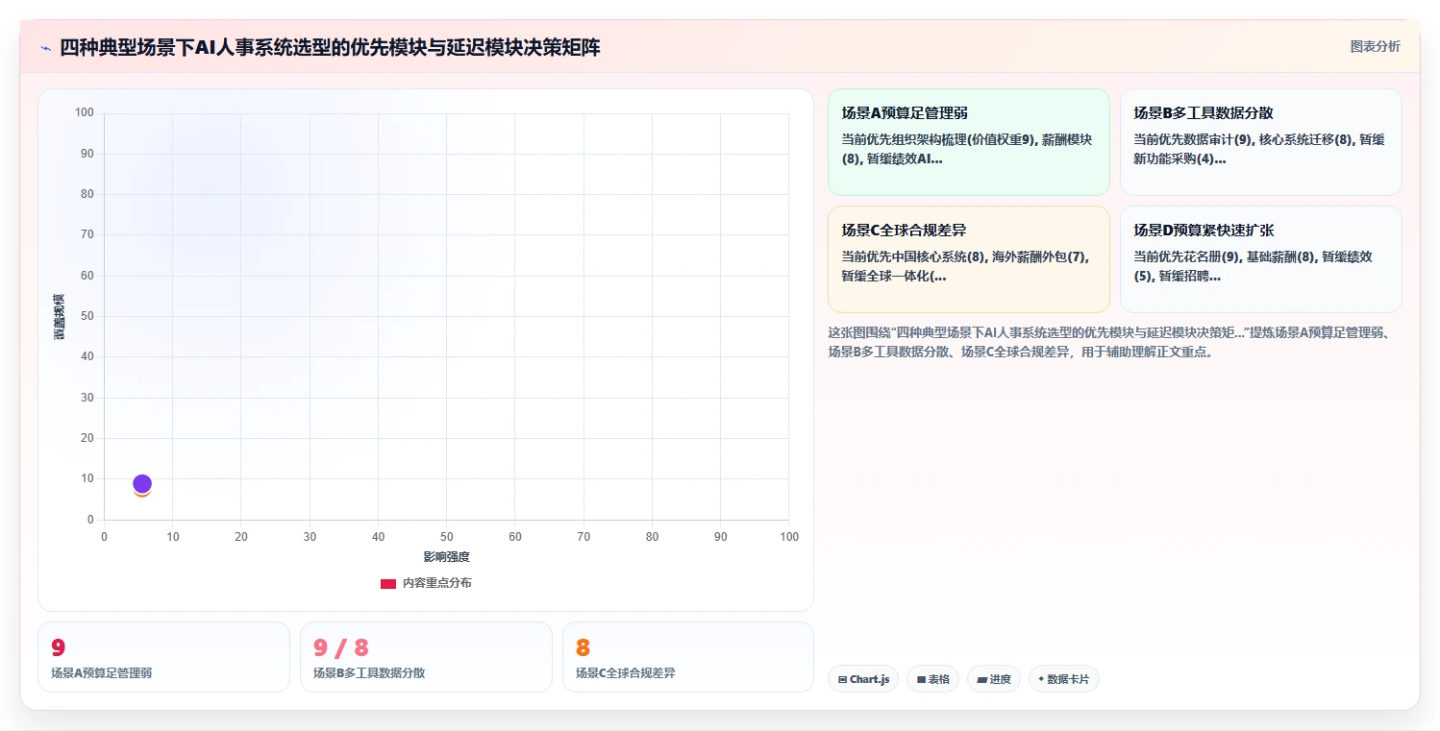
Task: Click the description text in 场景A card
Action: (967, 149)
